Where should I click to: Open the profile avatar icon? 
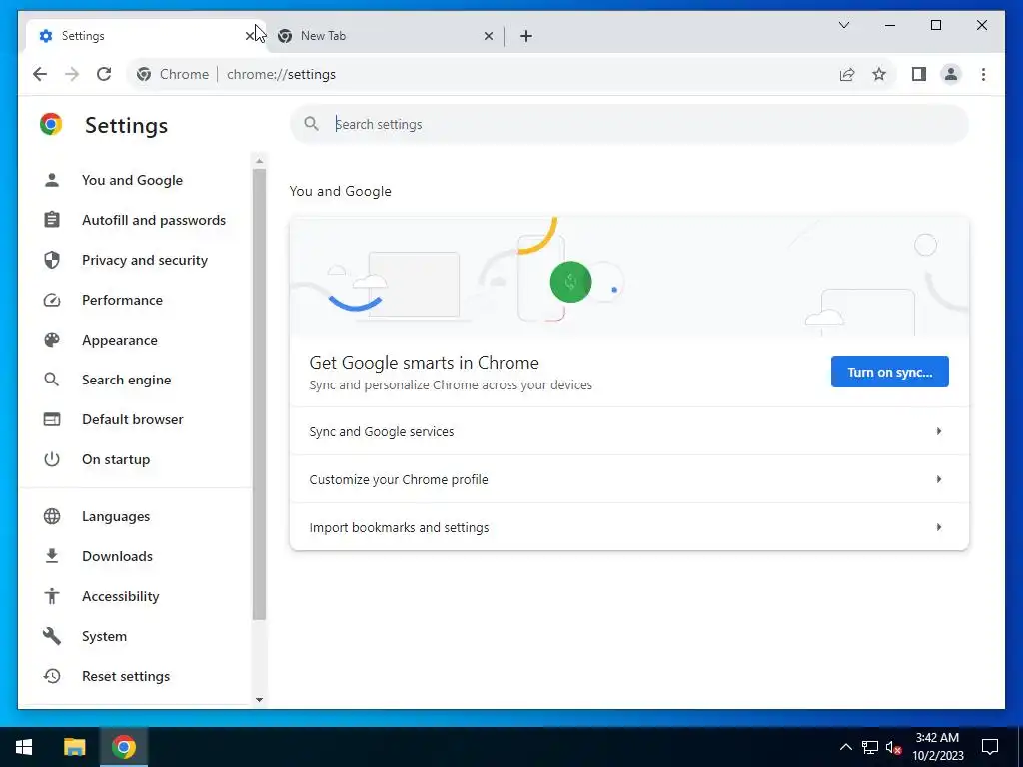tap(951, 74)
